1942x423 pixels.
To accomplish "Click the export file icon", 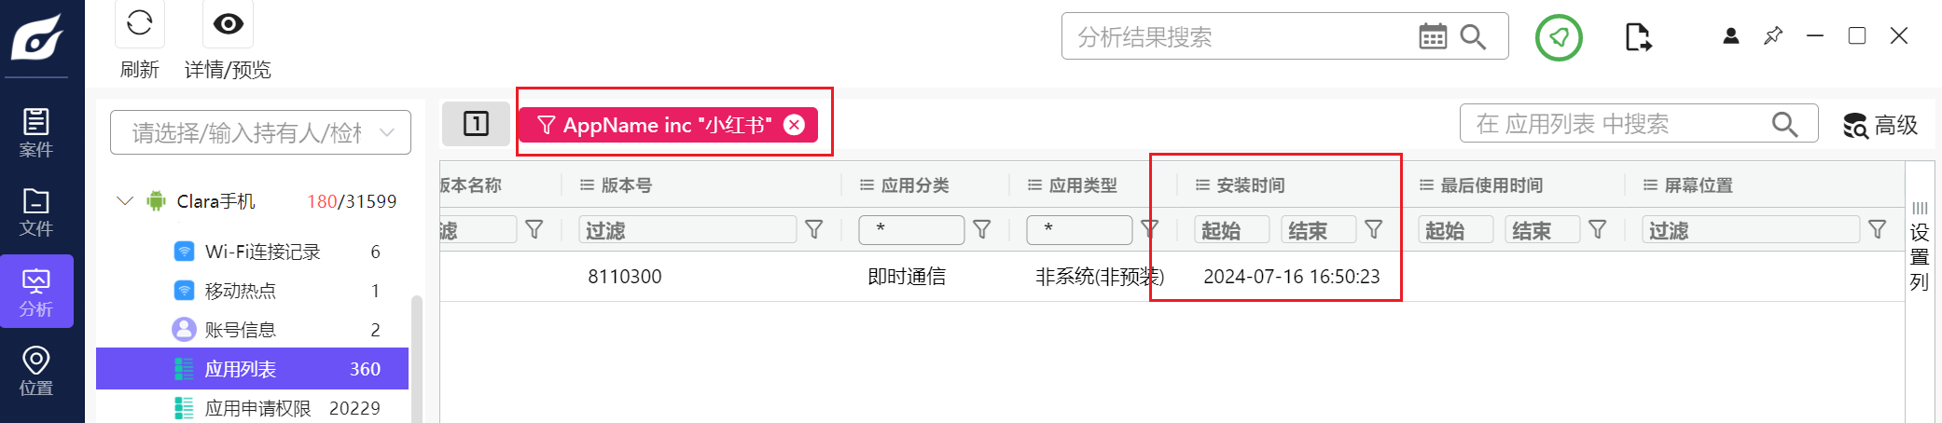I will pyautogui.click(x=1638, y=37).
